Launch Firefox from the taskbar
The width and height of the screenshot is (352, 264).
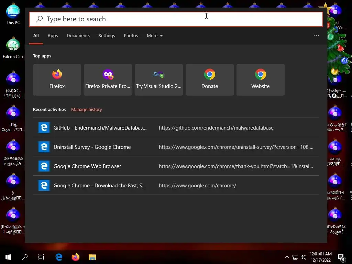tap(75, 257)
